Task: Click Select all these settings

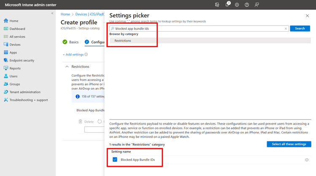Action: [289, 144]
